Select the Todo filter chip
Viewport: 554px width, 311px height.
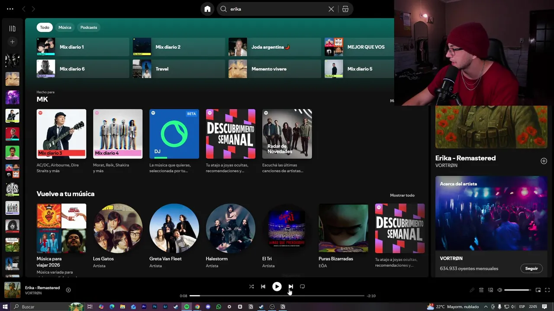point(45,27)
